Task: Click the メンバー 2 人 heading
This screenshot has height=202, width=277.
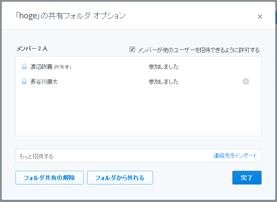Action: coord(32,49)
